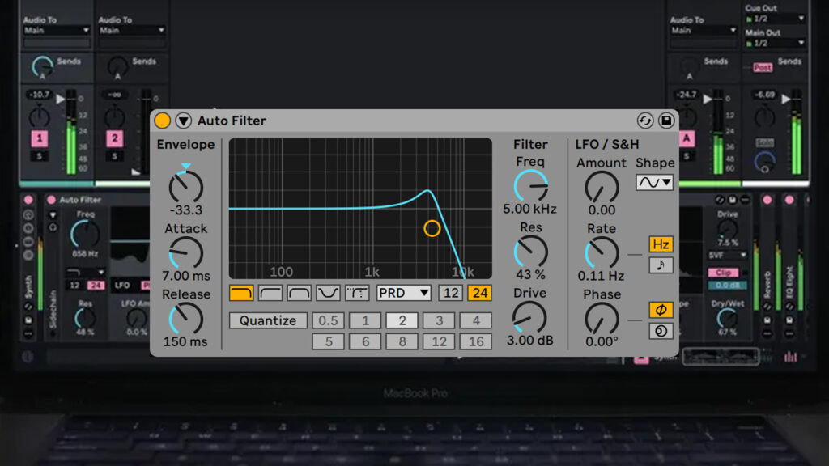
Task: Switch LFO rate mode to Hz
Action: click(661, 244)
